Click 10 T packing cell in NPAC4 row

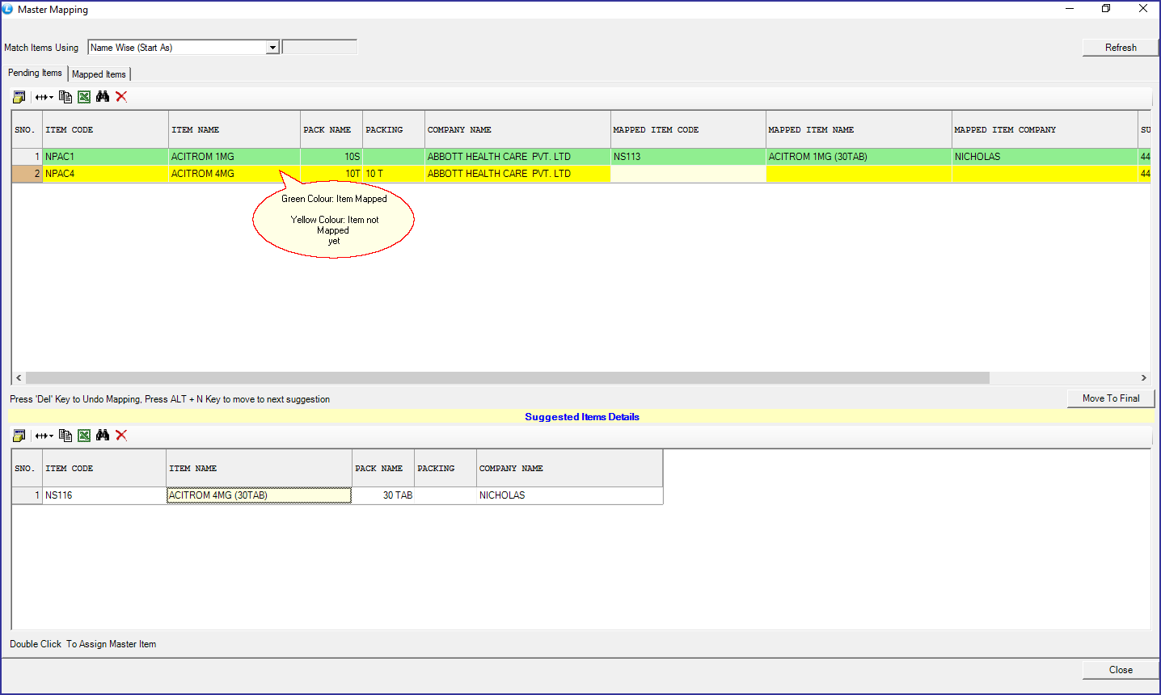394,174
